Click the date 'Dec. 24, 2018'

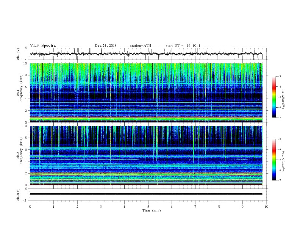(106, 45)
